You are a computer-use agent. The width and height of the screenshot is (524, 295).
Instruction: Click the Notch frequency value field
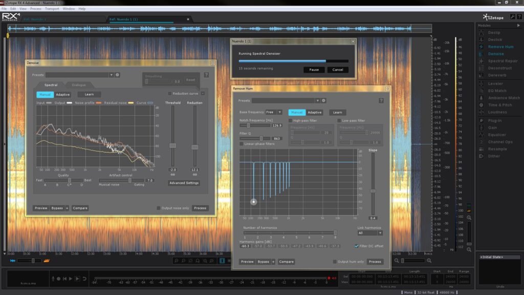tap(277, 125)
